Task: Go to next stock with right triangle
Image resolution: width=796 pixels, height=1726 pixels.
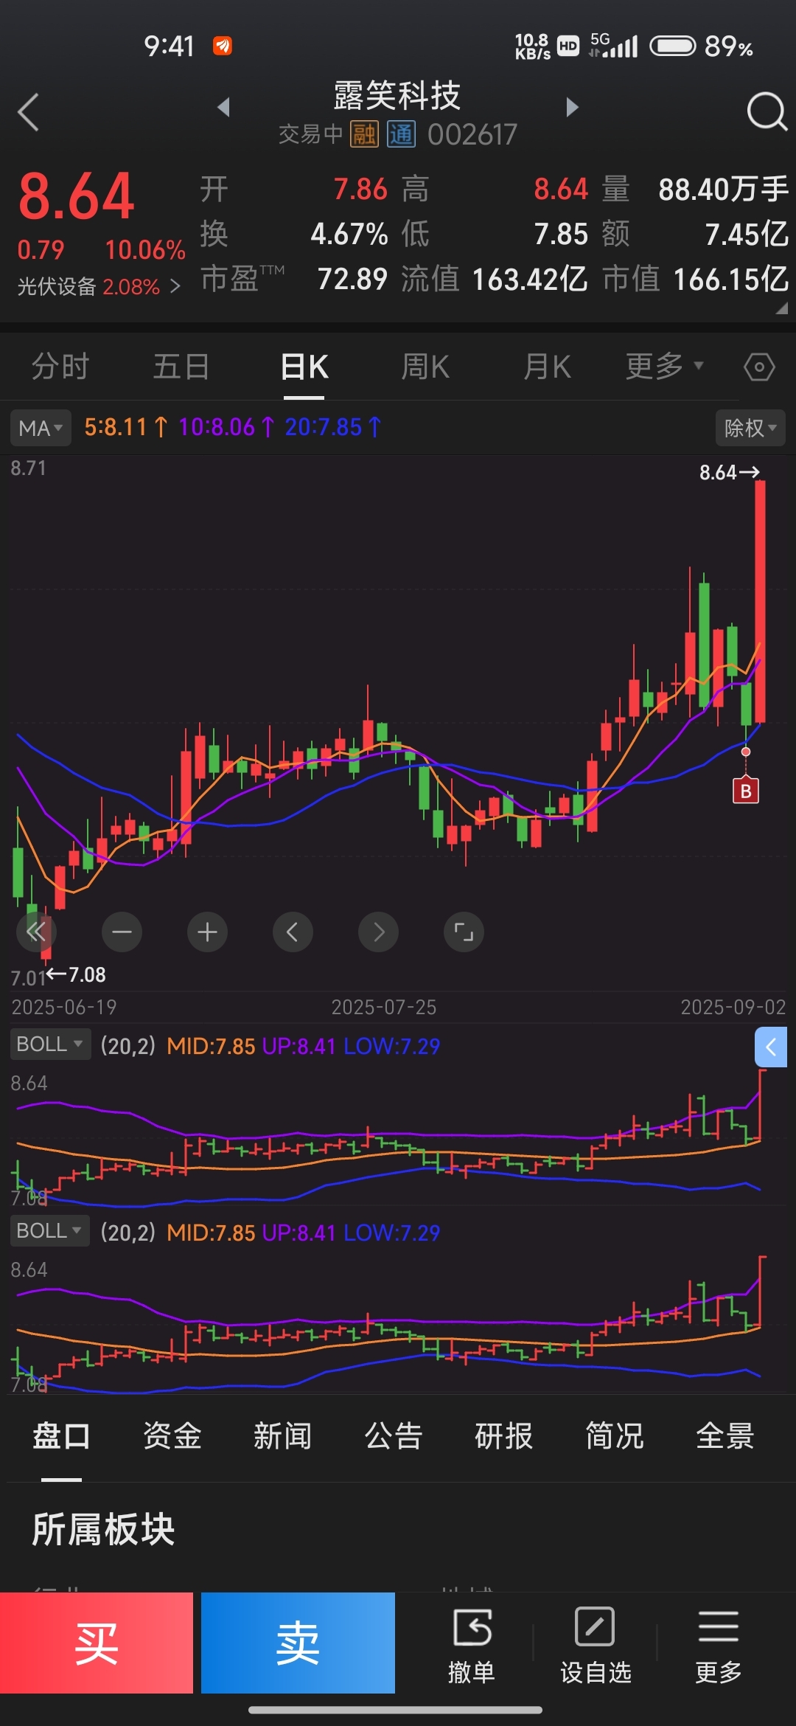Action: point(572,108)
